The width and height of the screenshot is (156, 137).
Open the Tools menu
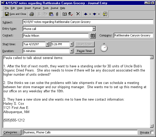tap(45, 8)
